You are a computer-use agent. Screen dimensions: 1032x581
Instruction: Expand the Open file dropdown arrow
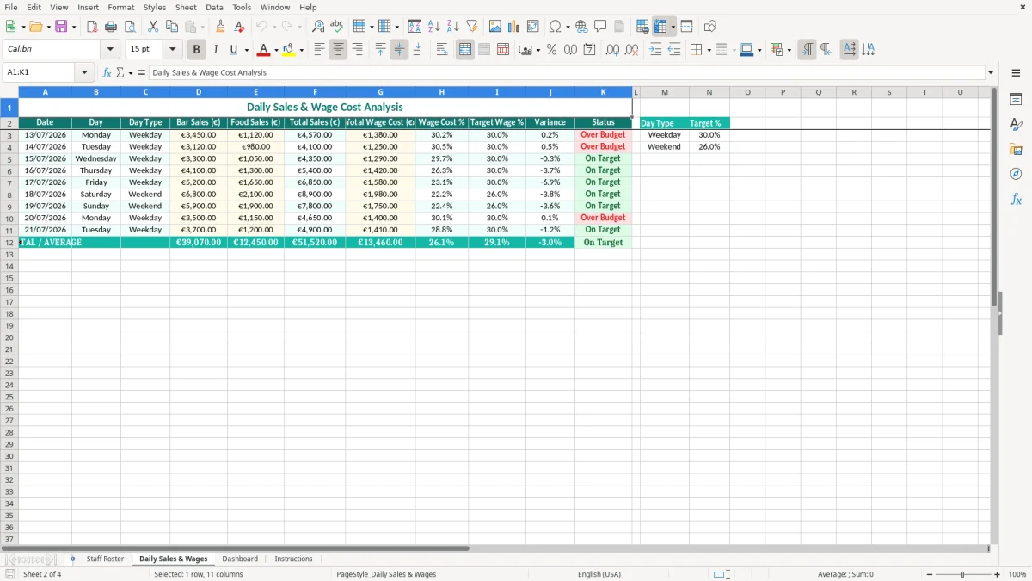click(48, 27)
